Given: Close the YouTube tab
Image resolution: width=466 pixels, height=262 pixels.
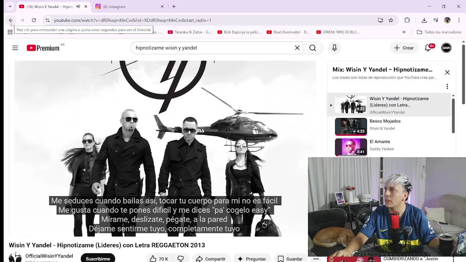Looking at the screenshot, I should tap(86, 7).
